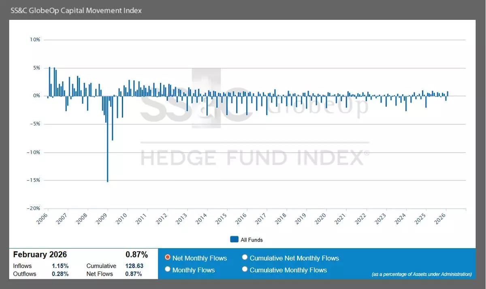Click the 2026 x-axis year label

click(x=440, y=219)
